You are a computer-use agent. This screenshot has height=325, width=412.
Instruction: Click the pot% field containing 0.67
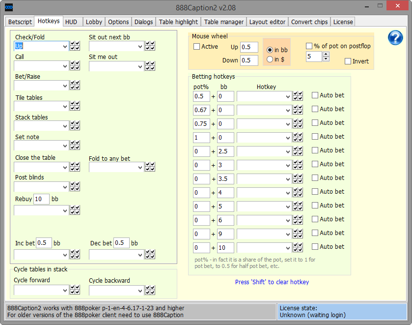(x=201, y=110)
